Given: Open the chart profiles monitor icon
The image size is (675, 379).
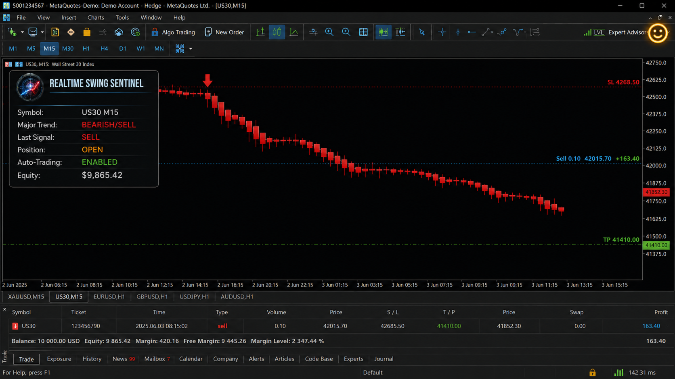Looking at the screenshot, I should (x=33, y=32).
